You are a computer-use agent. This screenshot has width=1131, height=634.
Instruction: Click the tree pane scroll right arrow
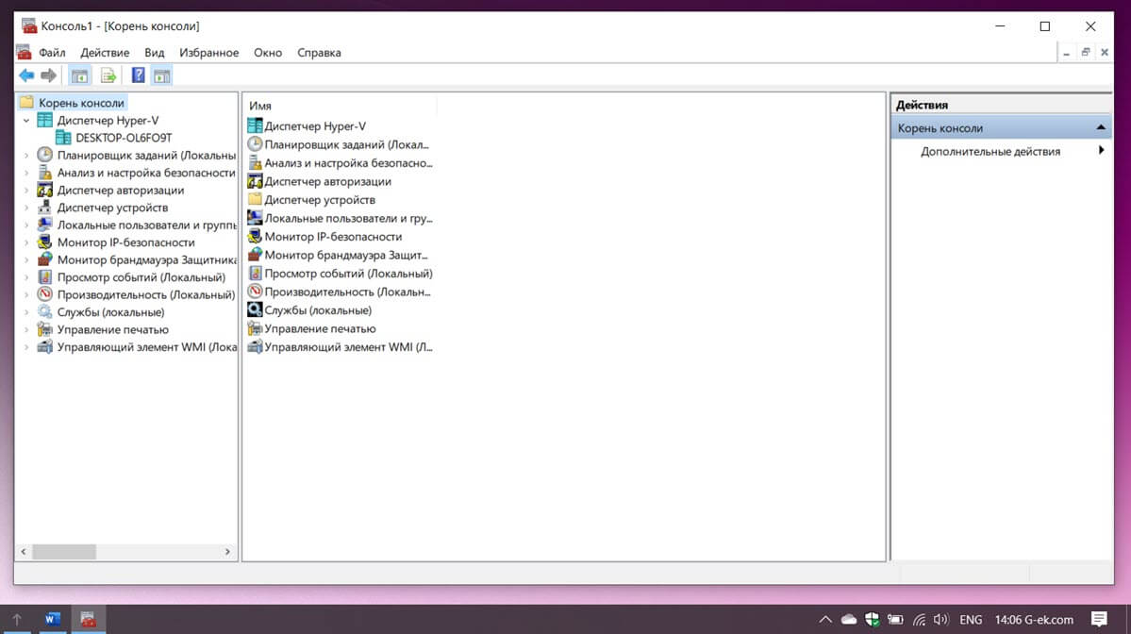click(x=227, y=552)
